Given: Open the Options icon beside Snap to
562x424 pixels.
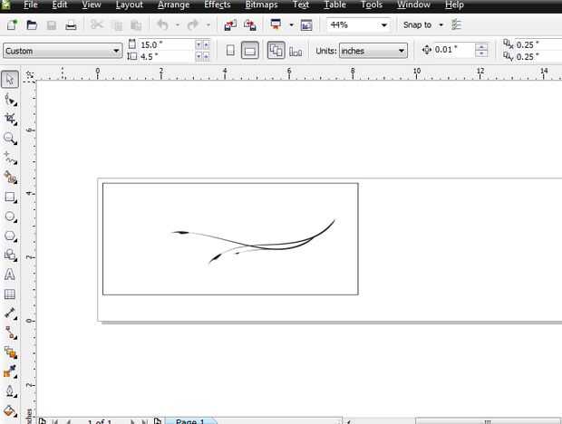Looking at the screenshot, I should (456, 24).
